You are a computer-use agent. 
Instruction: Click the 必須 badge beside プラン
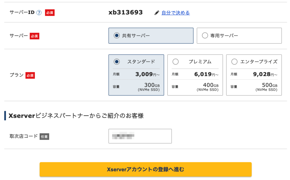(x=30, y=75)
